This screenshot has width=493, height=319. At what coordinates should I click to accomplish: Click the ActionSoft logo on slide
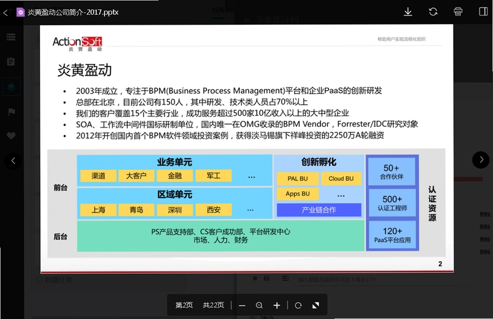77,44
